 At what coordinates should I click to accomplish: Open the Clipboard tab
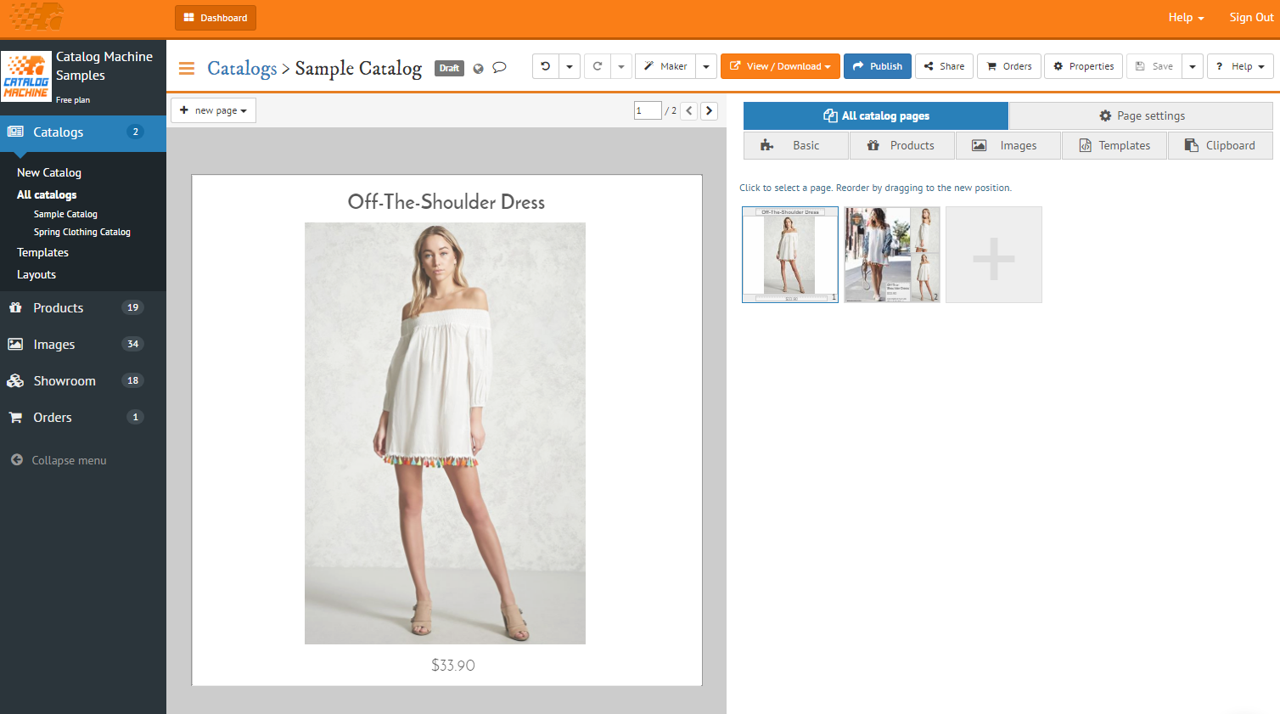[1221, 145]
